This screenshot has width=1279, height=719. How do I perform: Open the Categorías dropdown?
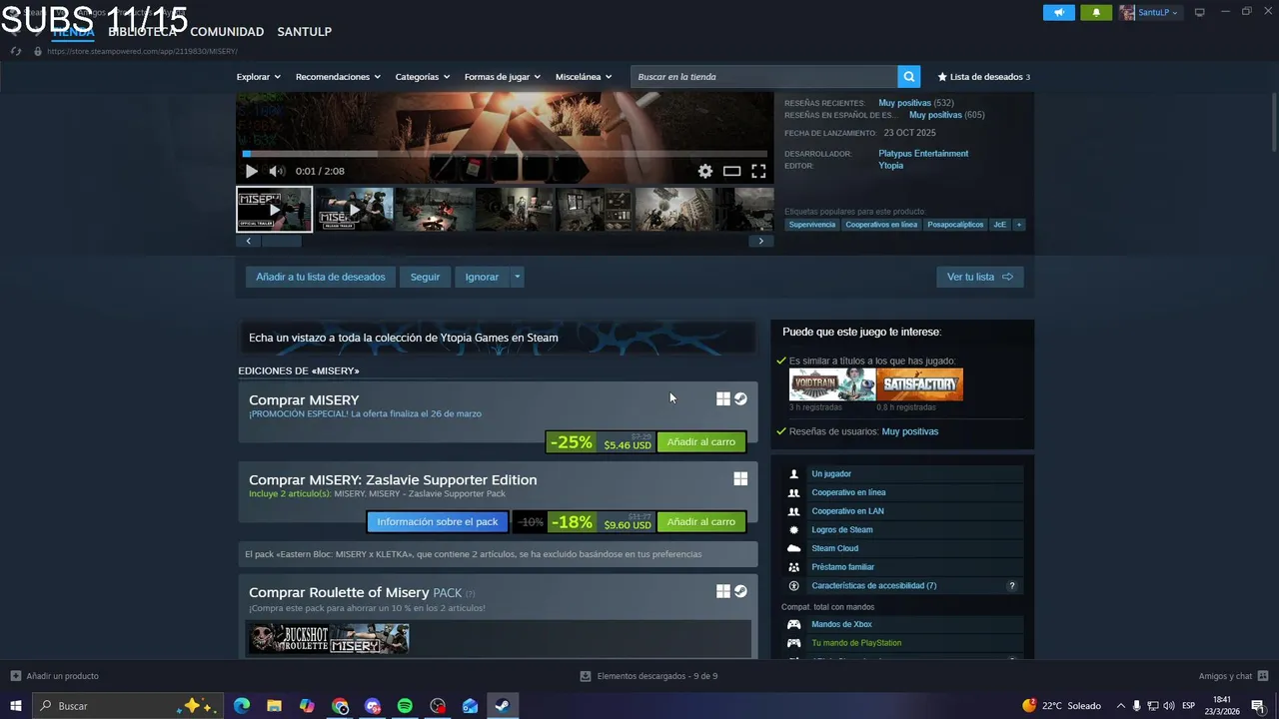point(422,77)
